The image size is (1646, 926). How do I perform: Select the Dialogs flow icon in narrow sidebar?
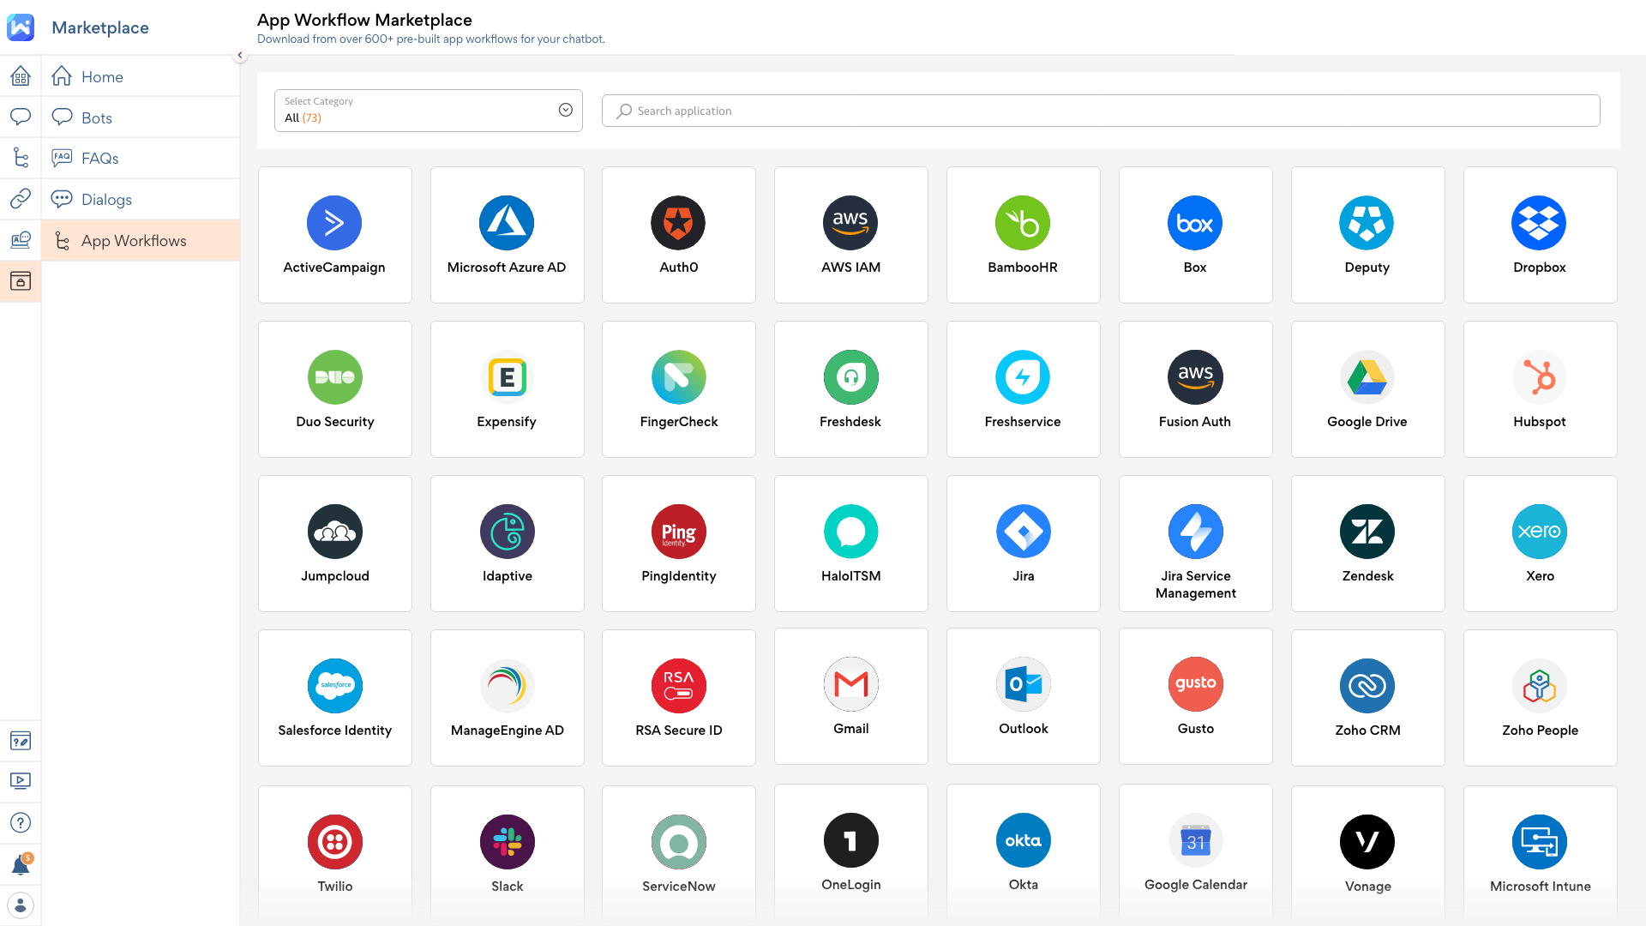pyautogui.click(x=21, y=158)
